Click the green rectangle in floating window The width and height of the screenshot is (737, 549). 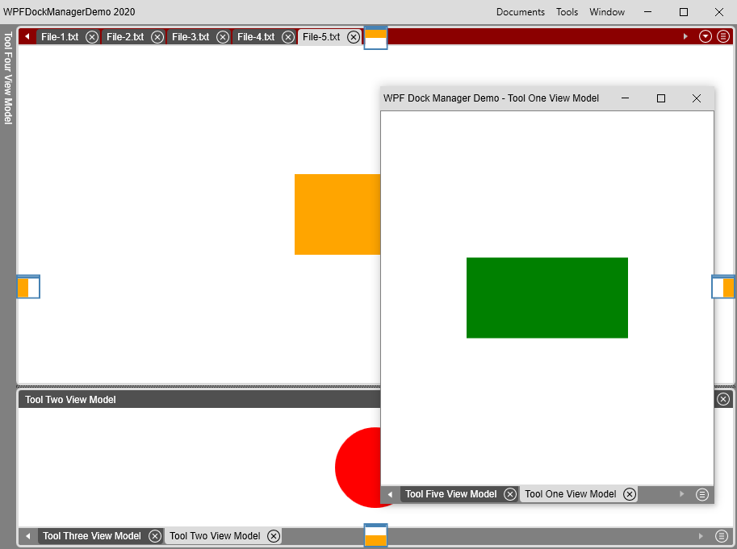point(547,297)
